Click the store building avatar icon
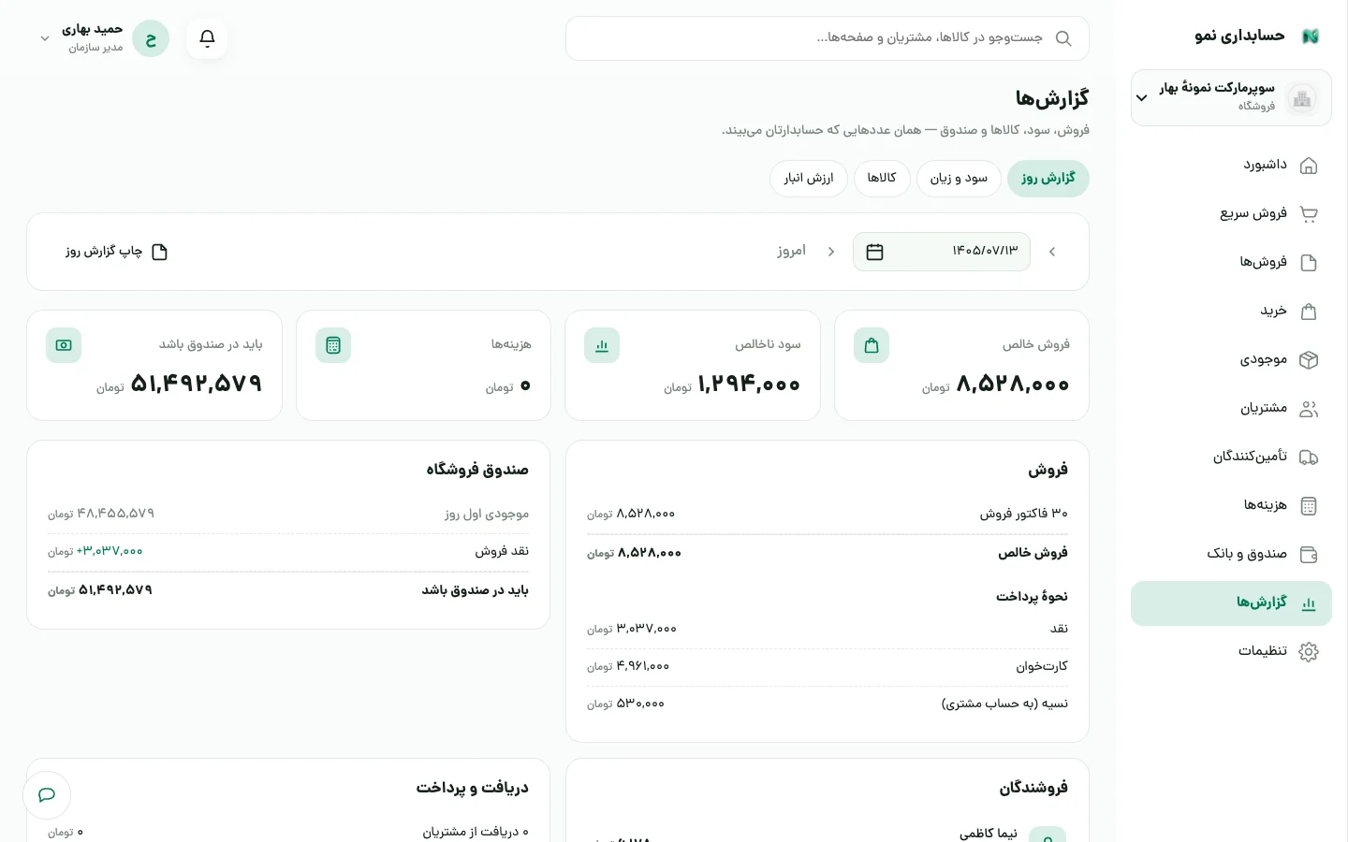Viewport: 1348px width, 842px height. pos(1301,98)
